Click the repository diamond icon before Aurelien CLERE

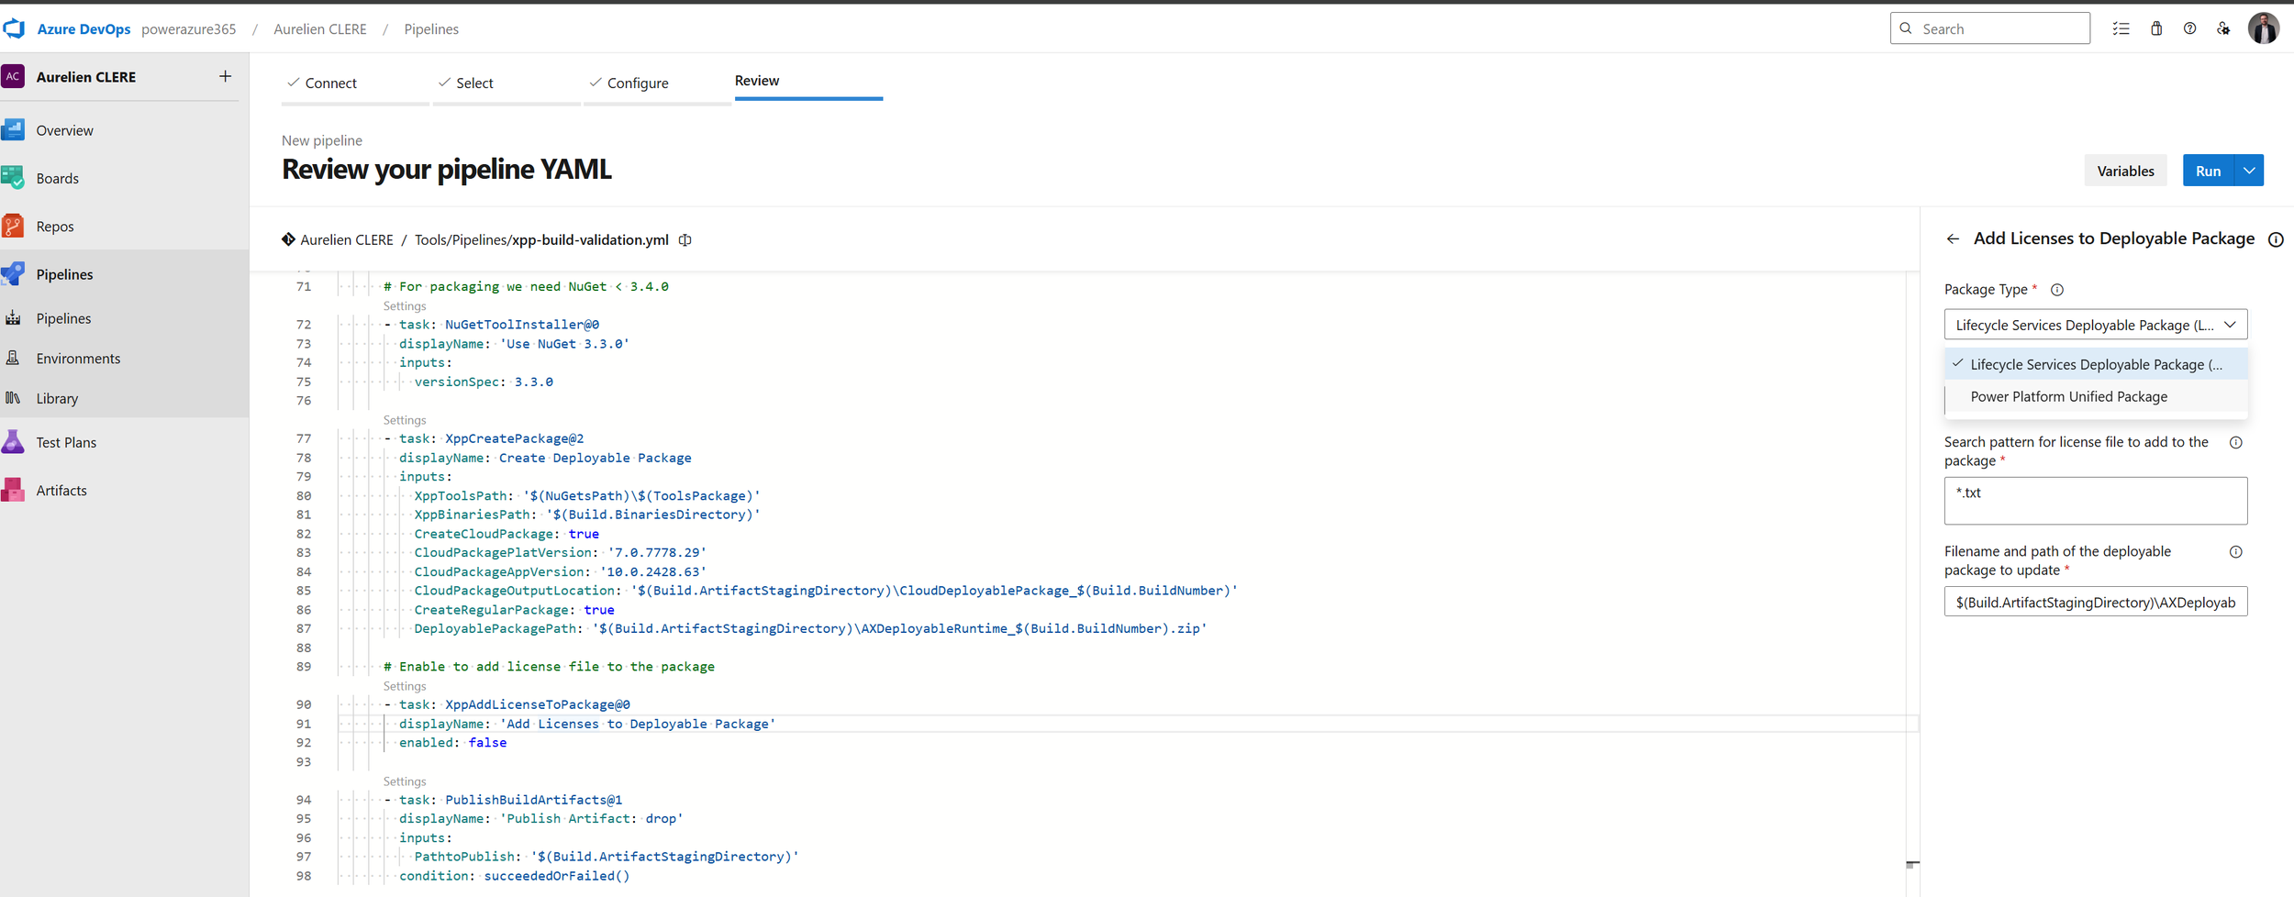tap(288, 239)
